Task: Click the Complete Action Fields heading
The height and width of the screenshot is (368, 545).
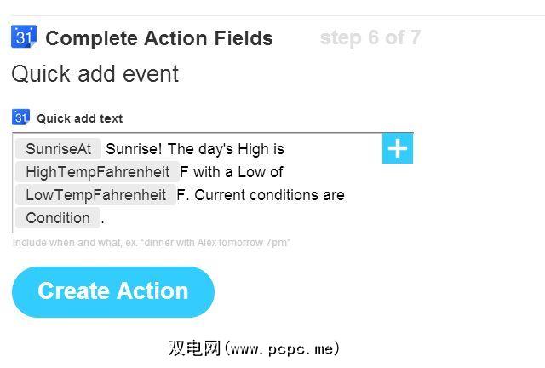Action: tap(159, 38)
